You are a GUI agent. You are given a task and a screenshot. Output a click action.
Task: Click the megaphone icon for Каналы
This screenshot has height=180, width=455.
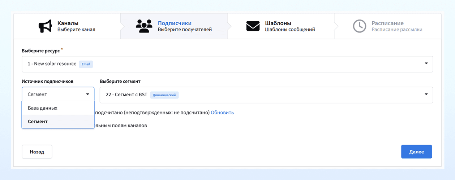pyautogui.click(x=45, y=26)
